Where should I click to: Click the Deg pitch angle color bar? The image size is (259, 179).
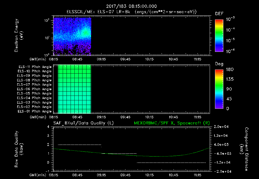point(219,89)
